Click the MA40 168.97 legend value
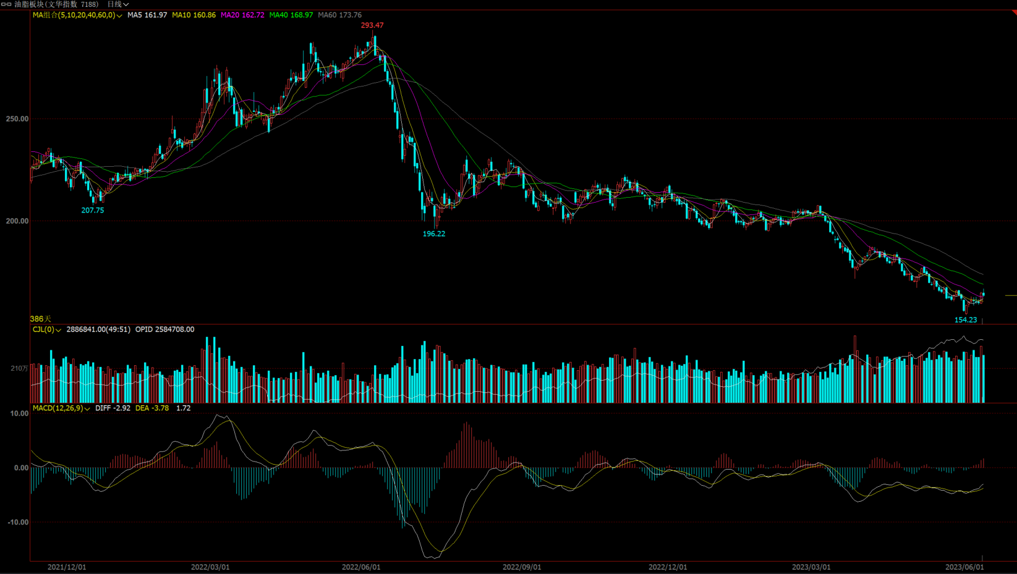This screenshot has height=574, width=1017. (x=291, y=15)
